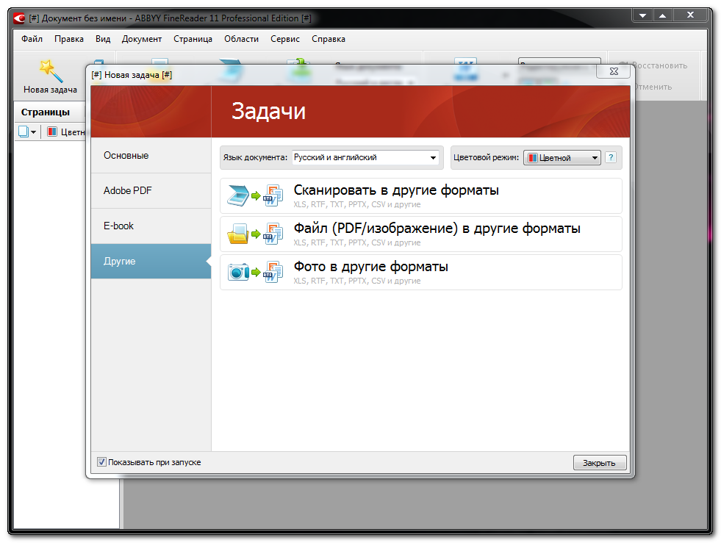Click the Новая задача magic wand icon
Viewport: 721px width, 543px height.
[50, 71]
